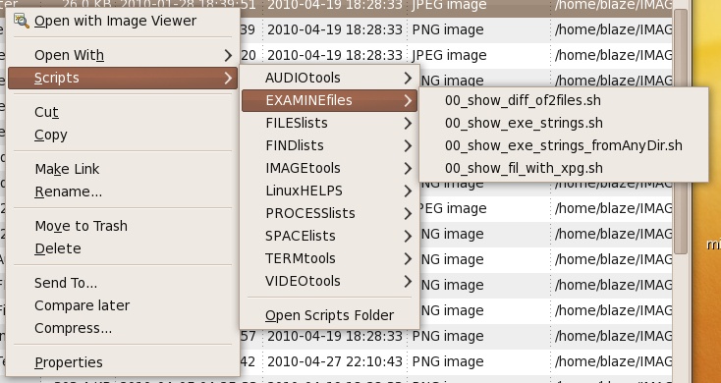721x383 pixels.
Task: Open the LinuxHELPS scripts submenu
Action: 329,191
